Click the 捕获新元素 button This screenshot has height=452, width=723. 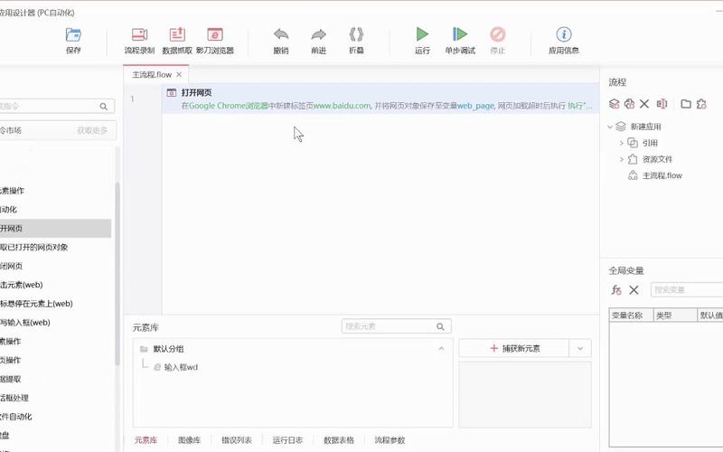[513, 348]
